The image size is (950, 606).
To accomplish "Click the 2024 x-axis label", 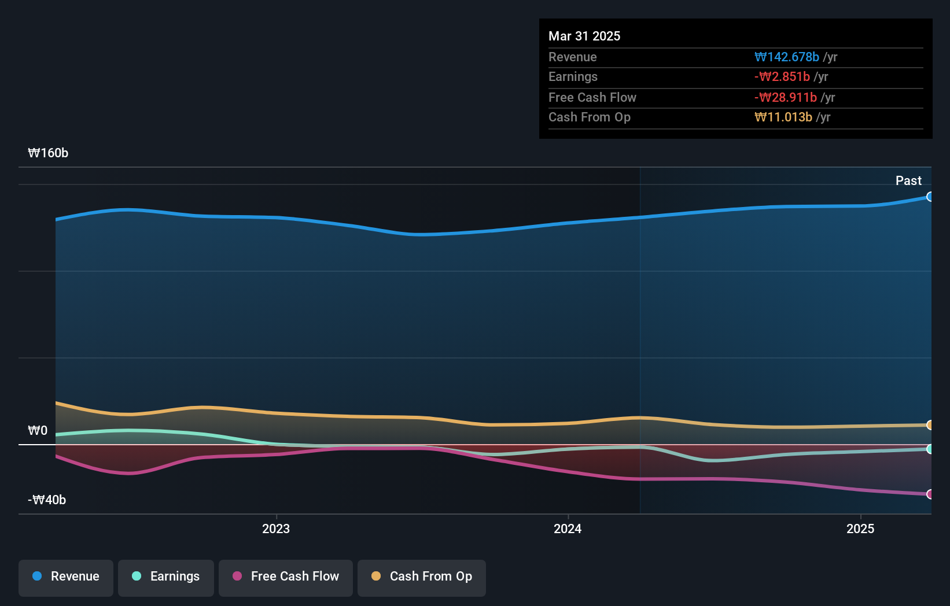I will tap(568, 529).
